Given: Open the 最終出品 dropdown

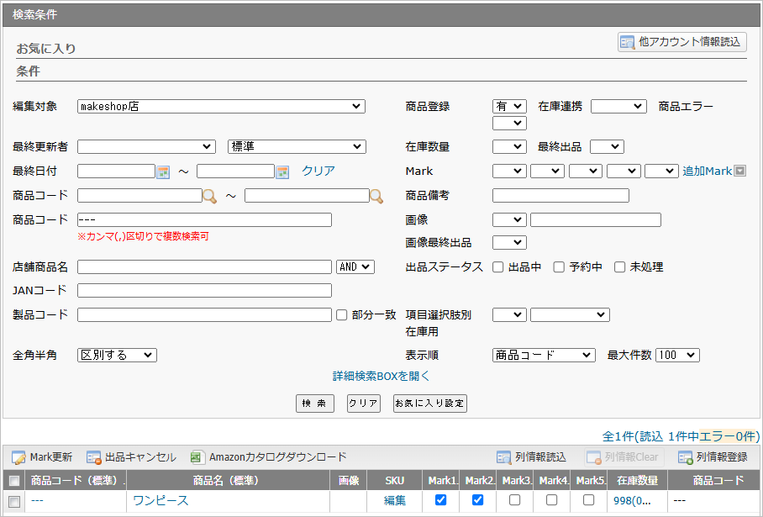Looking at the screenshot, I should point(607,146).
